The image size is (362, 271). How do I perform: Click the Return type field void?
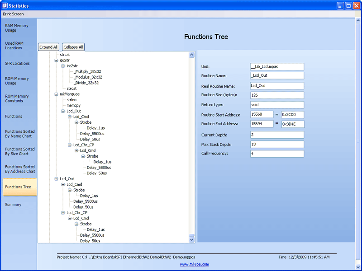pos(277,105)
